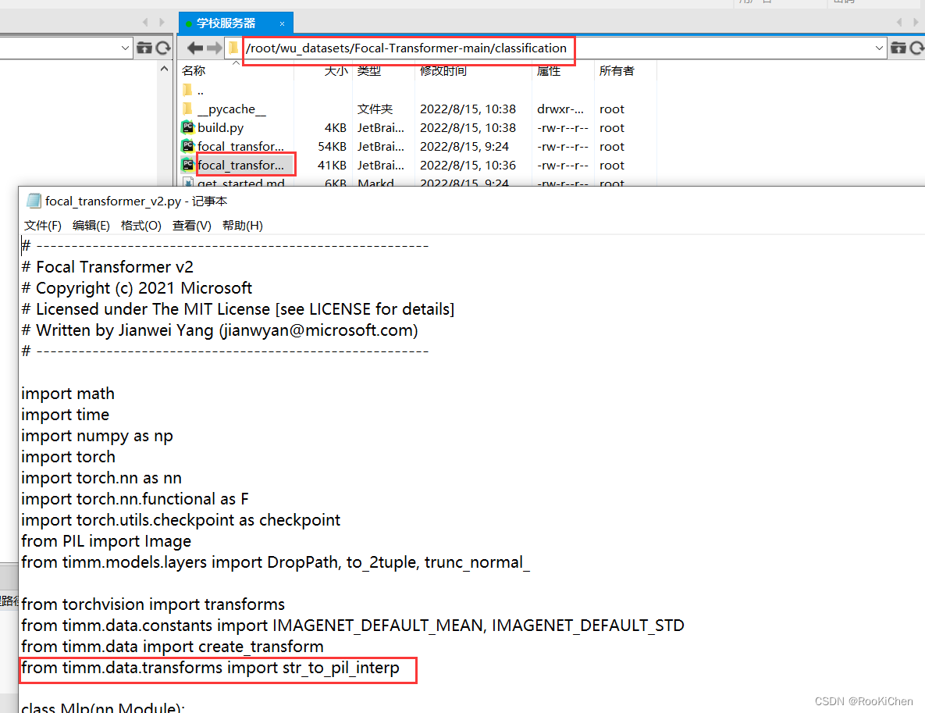
Task: Open left pane new folder icon
Action: (144, 48)
